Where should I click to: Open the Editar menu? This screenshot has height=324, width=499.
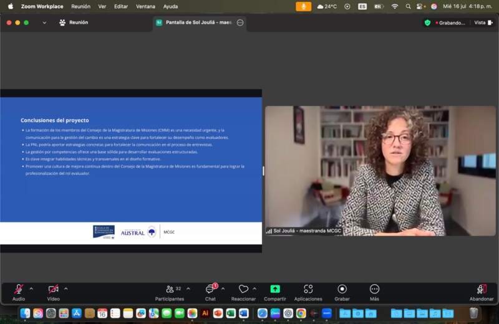pyautogui.click(x=121, y=6)
